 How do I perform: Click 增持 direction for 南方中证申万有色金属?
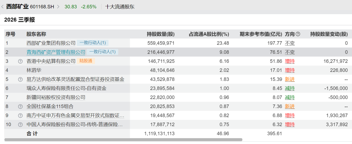290,116
